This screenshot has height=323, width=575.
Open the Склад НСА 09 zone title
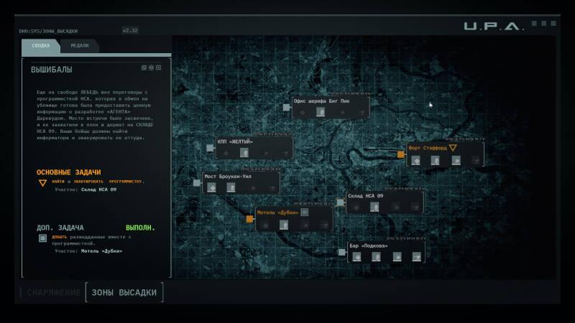click(366, 196)
